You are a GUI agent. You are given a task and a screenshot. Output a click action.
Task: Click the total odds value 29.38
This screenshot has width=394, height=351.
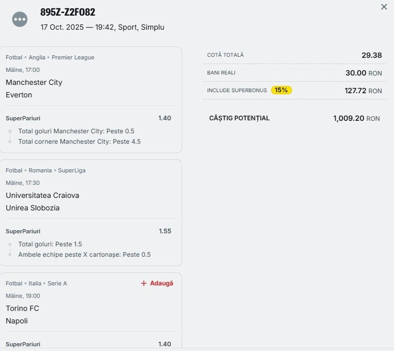point(372,55)
